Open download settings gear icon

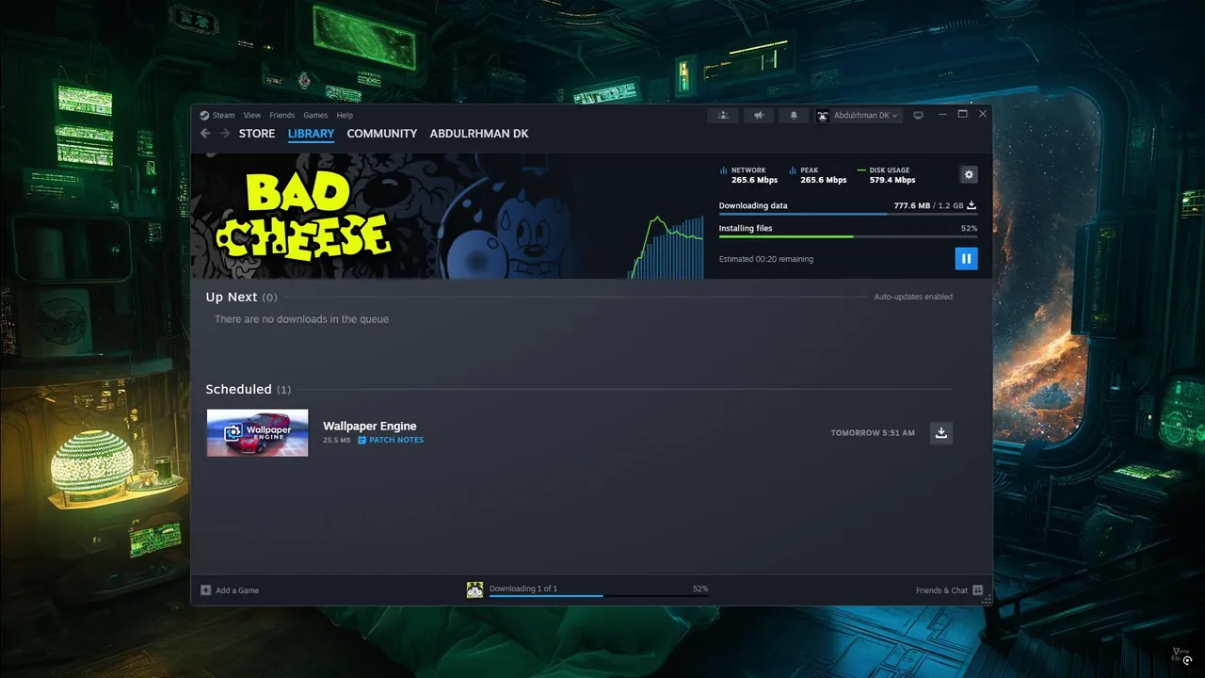(x=969, y=174)
